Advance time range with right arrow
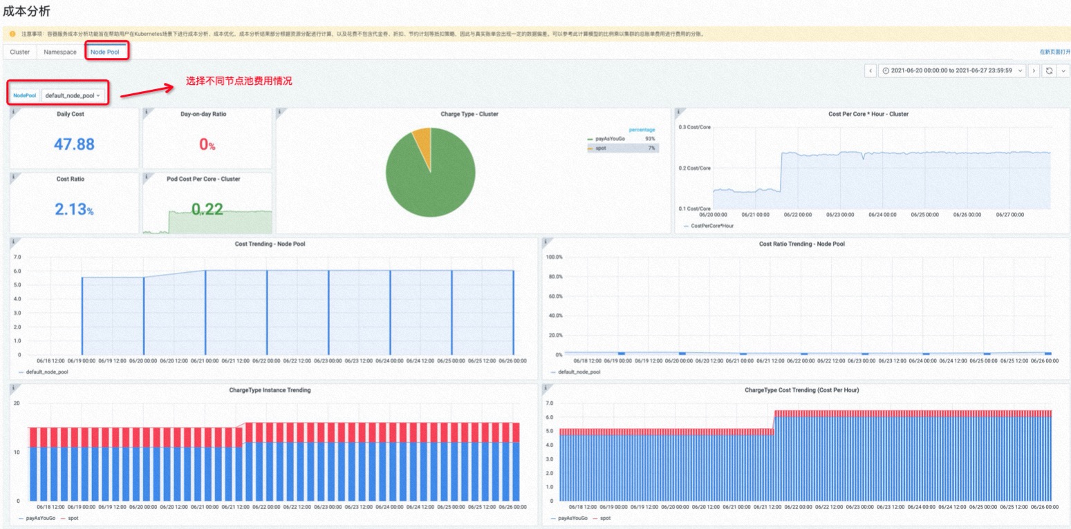The height and width of the screenshot is (529, 1071). pyautogui.click(x=1034, y=70)
